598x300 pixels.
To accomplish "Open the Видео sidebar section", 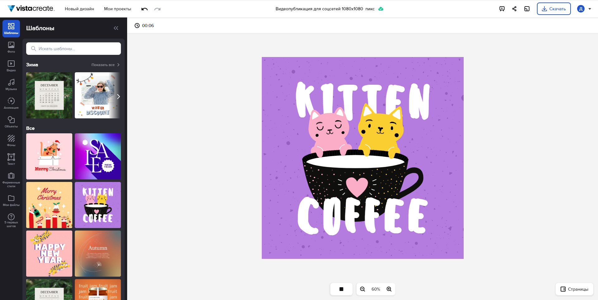I will [11, 66].
